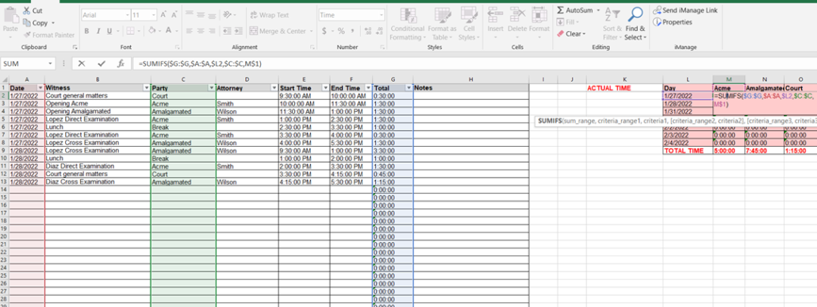The image size is (817, 307).
Task: Toggle Bold formatting button
Action: pos(86,31)
